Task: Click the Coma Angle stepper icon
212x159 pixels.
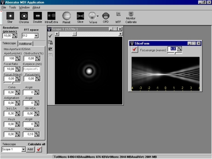Action: pos(36,92)
